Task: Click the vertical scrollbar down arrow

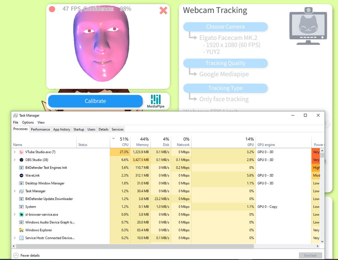Action: (x=322, y=242)
